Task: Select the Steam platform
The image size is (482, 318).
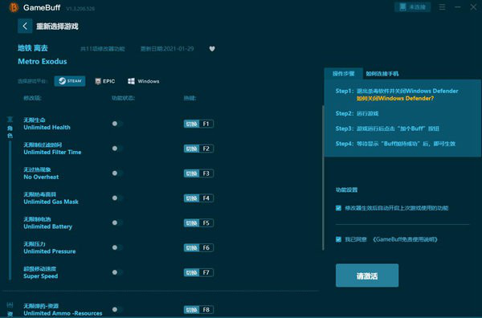Action: tap(70, 81)
